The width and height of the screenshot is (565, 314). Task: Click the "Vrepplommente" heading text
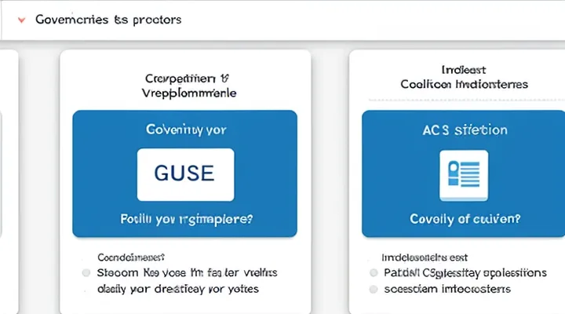(185, 93)
